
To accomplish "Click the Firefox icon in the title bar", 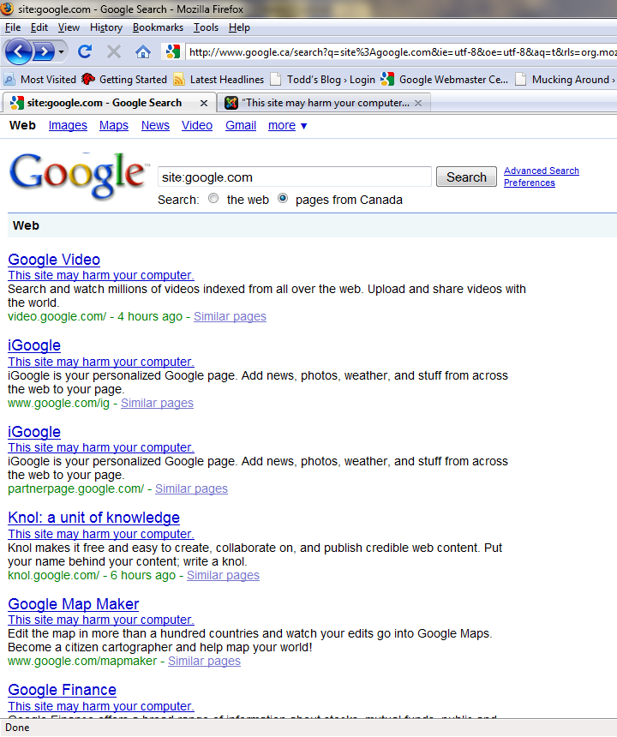I will (7, 8).
